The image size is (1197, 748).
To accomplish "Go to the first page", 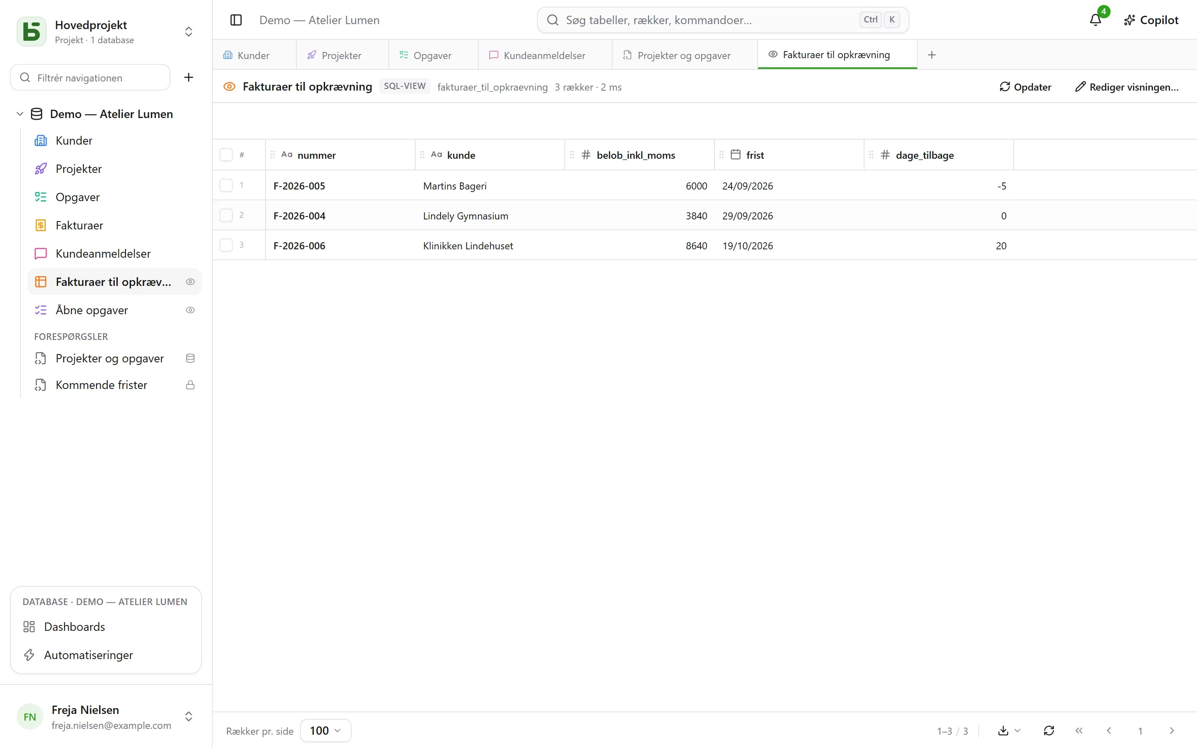I will [x=1079, y=731].
